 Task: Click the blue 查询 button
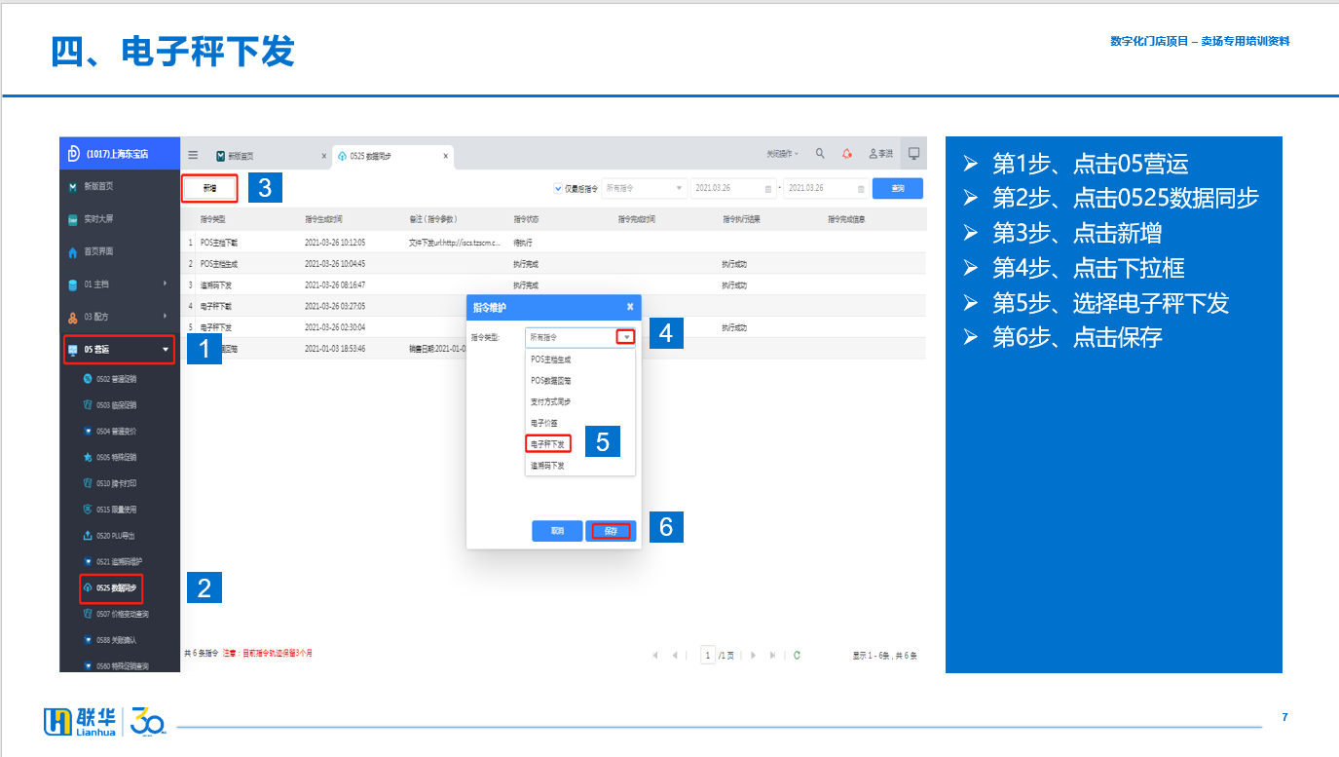point(898,189)
